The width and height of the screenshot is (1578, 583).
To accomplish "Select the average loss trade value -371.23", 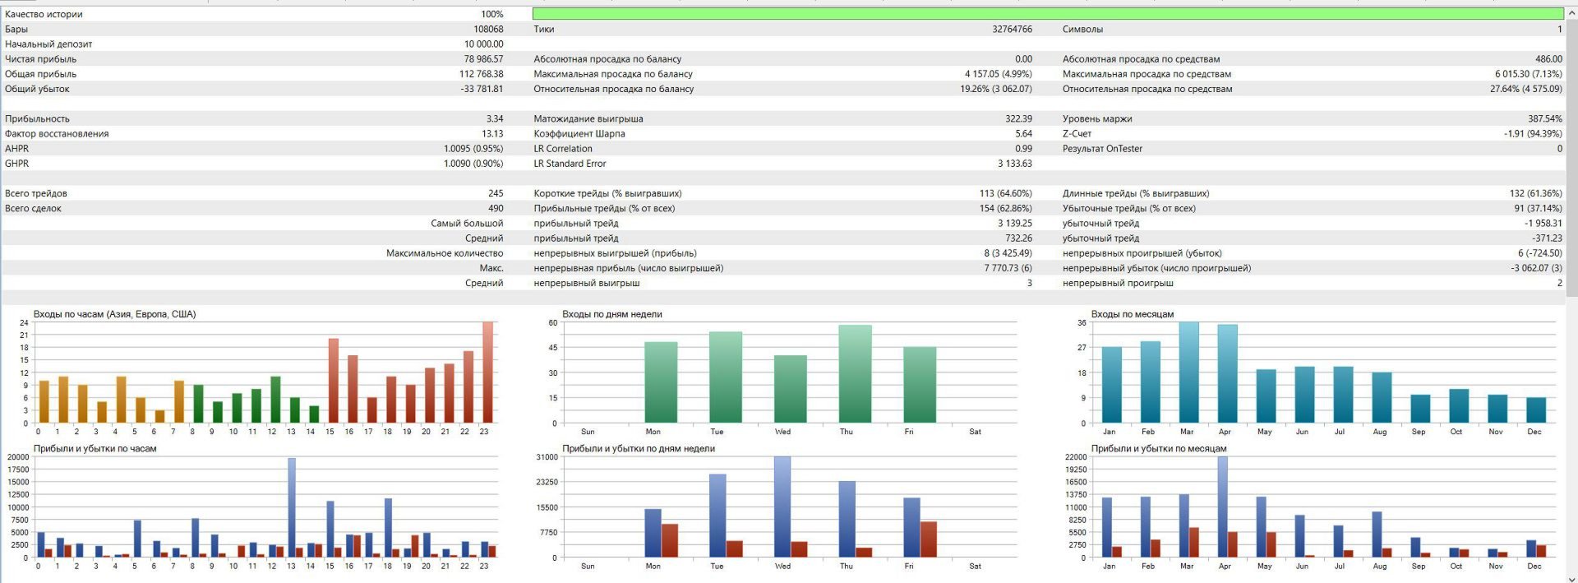I will coord(1547,238).
